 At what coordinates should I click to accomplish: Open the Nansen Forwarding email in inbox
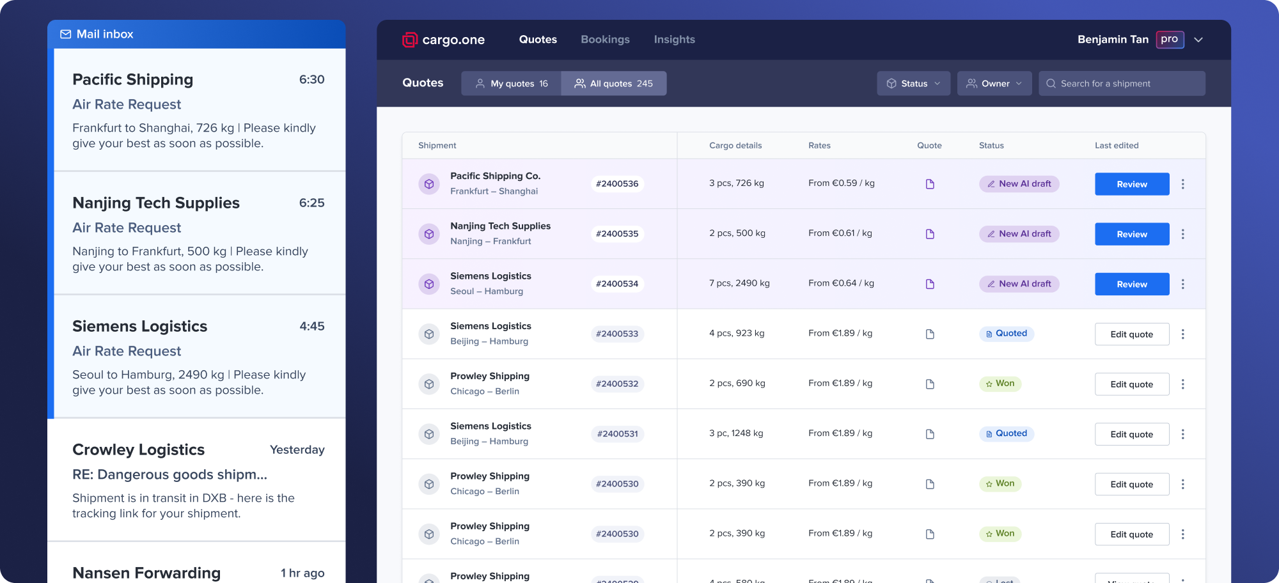197,563
